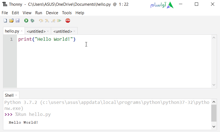220x132 pixels.
Task: Close the hello.py tab
Action: (x=22, y=31)
